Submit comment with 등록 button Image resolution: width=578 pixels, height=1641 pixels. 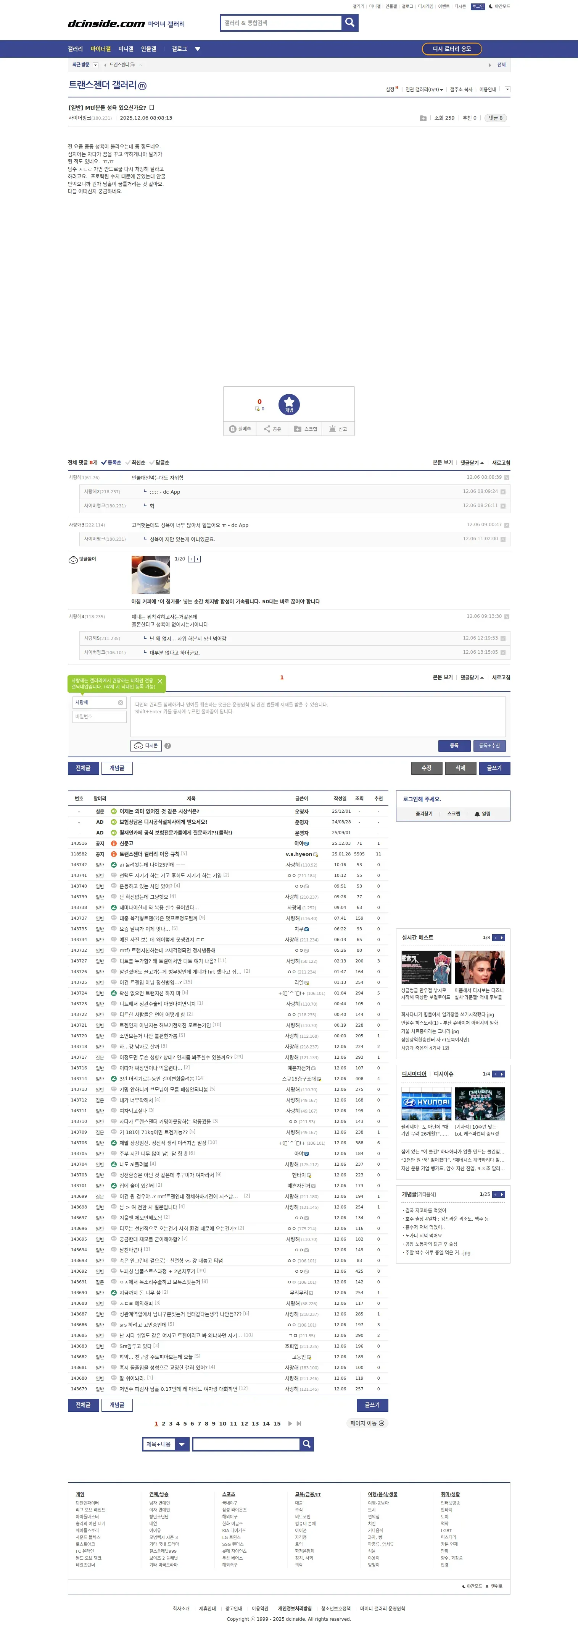point(454,746)
